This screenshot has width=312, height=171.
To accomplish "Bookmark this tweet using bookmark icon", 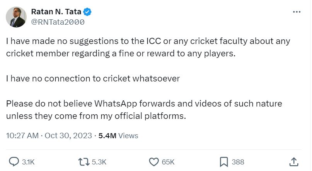I will click(x=223, y=162).
